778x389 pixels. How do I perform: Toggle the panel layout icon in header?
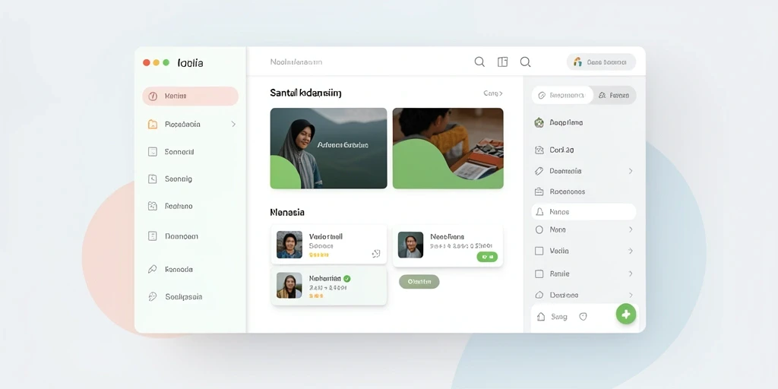tap(503, 62)
